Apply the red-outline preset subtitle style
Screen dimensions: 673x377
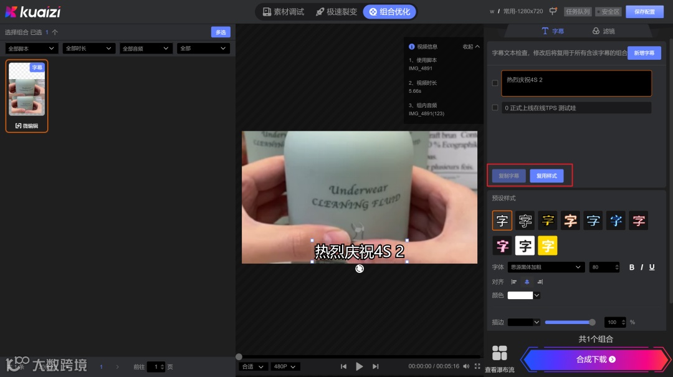click(639, 221)
